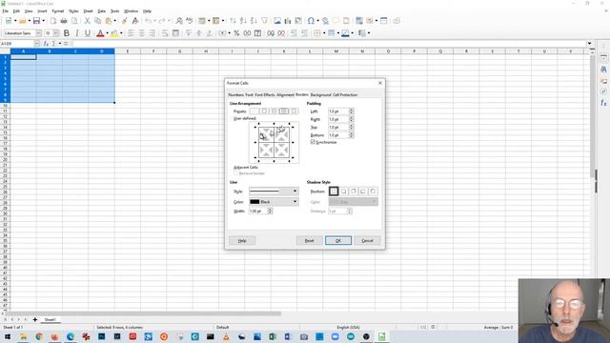Click the line Width input field
The width and height of the screenshot is (610, 343).
click(x=258, y=211)
